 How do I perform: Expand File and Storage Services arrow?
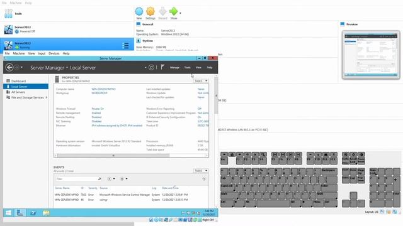[46, 97]
